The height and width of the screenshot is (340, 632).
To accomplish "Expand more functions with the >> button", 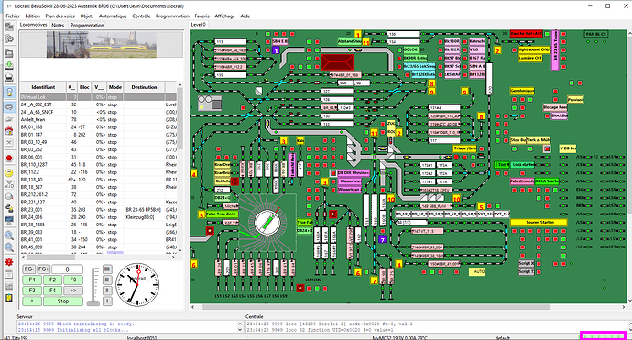I will click(x=73, y=291).
